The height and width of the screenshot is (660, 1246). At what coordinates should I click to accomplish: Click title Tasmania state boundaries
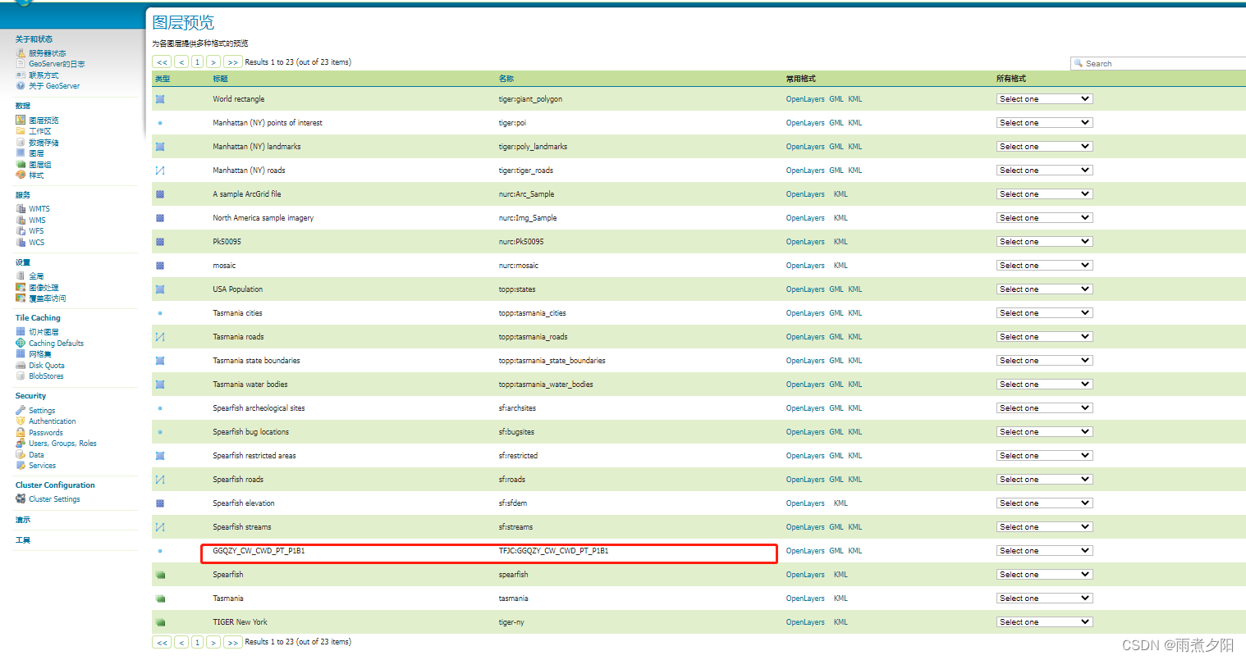[x=256, y=361]
